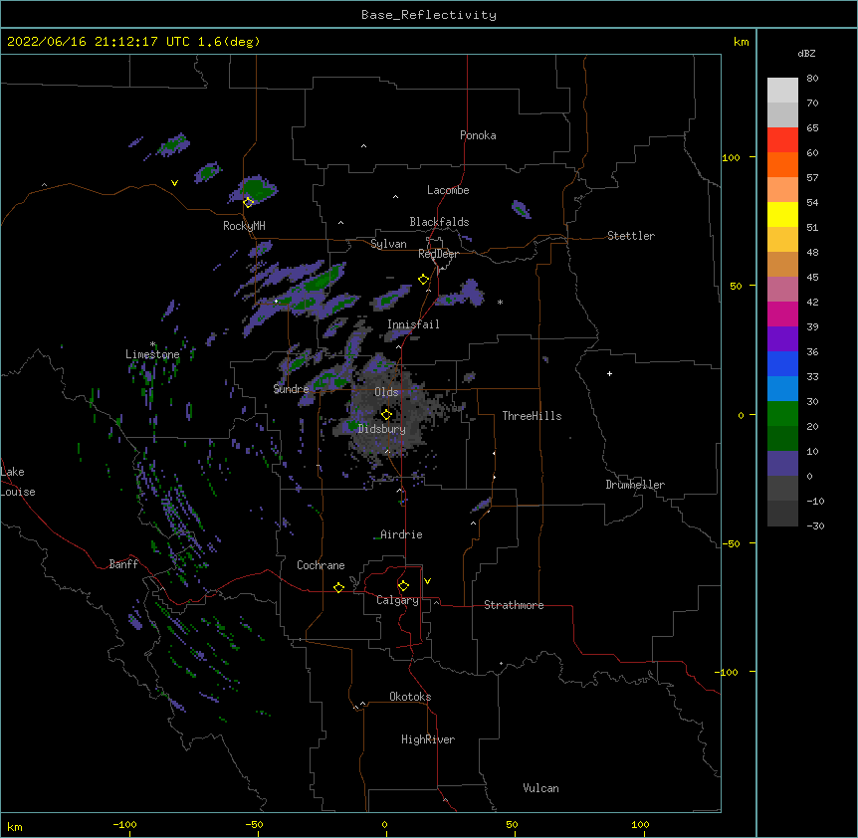Click the white plus marker north of Drumheller
The image size is (858, 838).
click(x=609, y=373)
